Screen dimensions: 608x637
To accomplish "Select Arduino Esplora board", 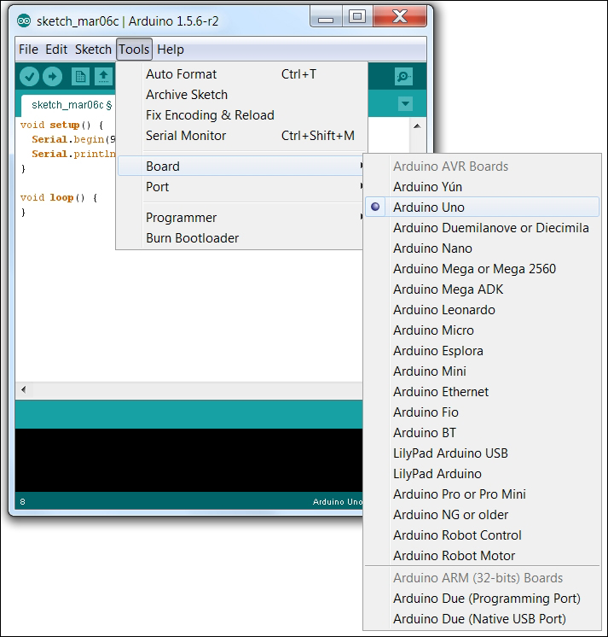I will (482, 351).
